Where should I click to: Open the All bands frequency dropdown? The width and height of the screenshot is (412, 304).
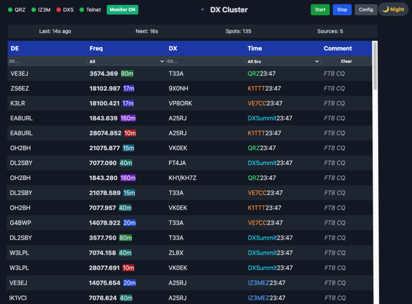click(126, 61)
